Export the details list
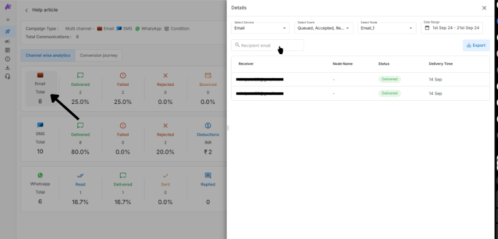498x239 pixels. (x=476, y=45)
